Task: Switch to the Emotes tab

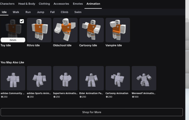Action: pyautogui.click(x=78, y=4)
